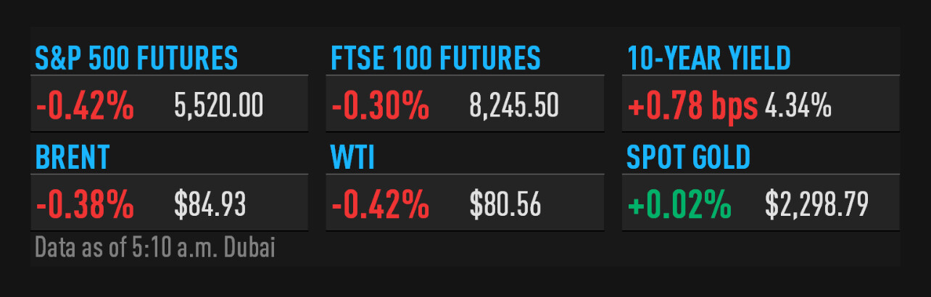Click the Data as of 5:10 a.m. Dubai note
This screenshot has width=931, height=297.
pyautogui.click(x=155, y=248)
